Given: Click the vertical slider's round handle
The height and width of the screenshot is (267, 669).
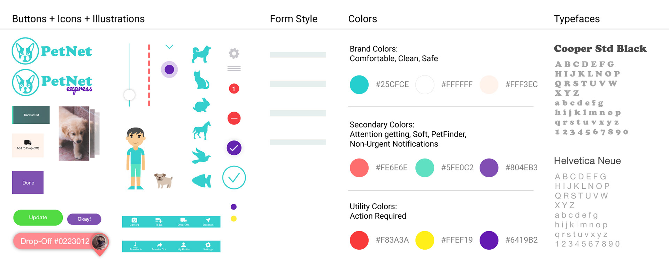Looking at the screenshot, I should coord(130,95).
